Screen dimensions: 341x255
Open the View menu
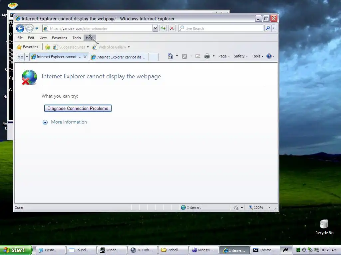(x=43, y=38)
